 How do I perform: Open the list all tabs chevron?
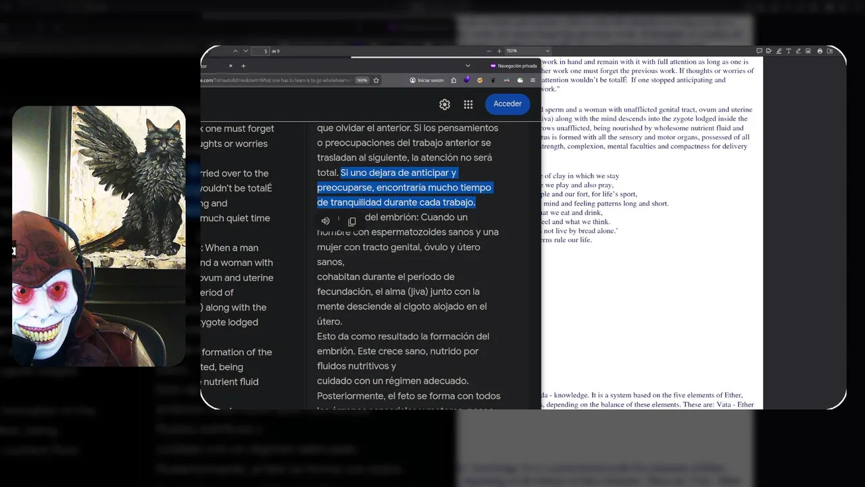tap(468, 66)
